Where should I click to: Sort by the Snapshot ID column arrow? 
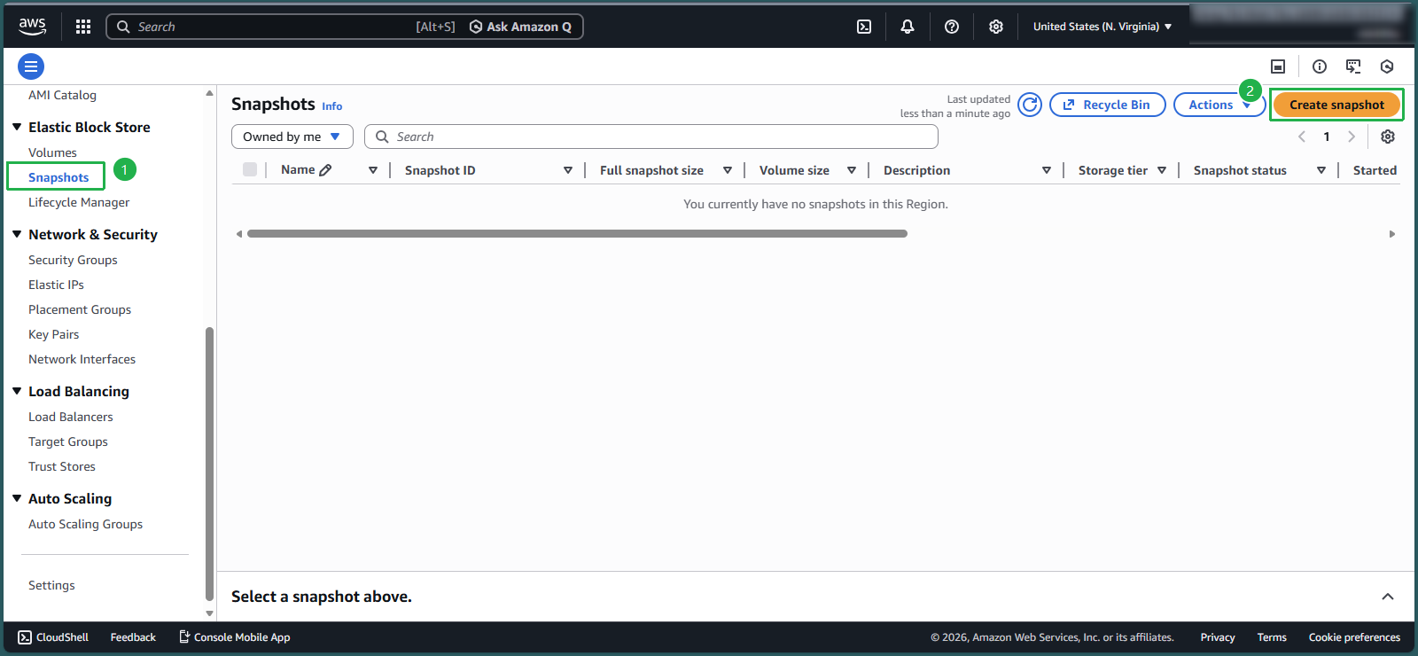coord(568,170)
